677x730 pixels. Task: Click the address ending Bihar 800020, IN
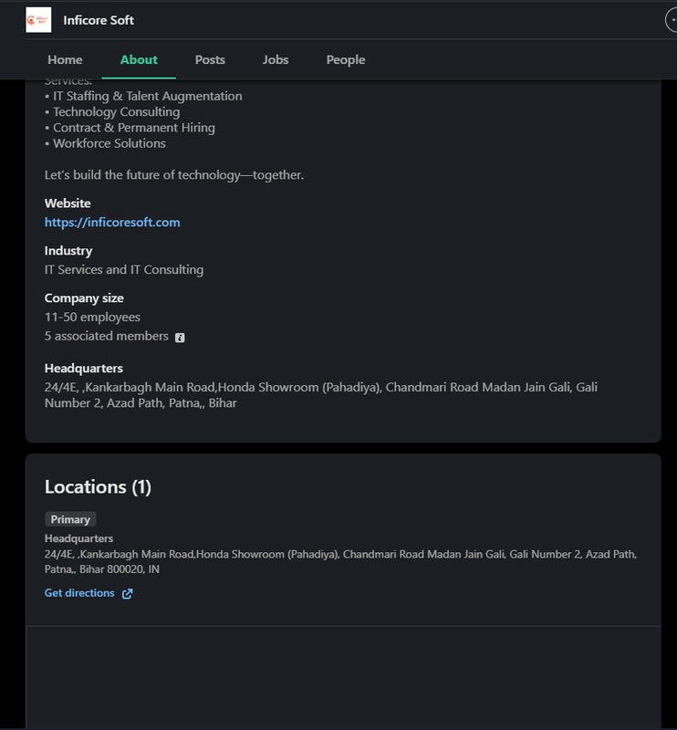340,561
